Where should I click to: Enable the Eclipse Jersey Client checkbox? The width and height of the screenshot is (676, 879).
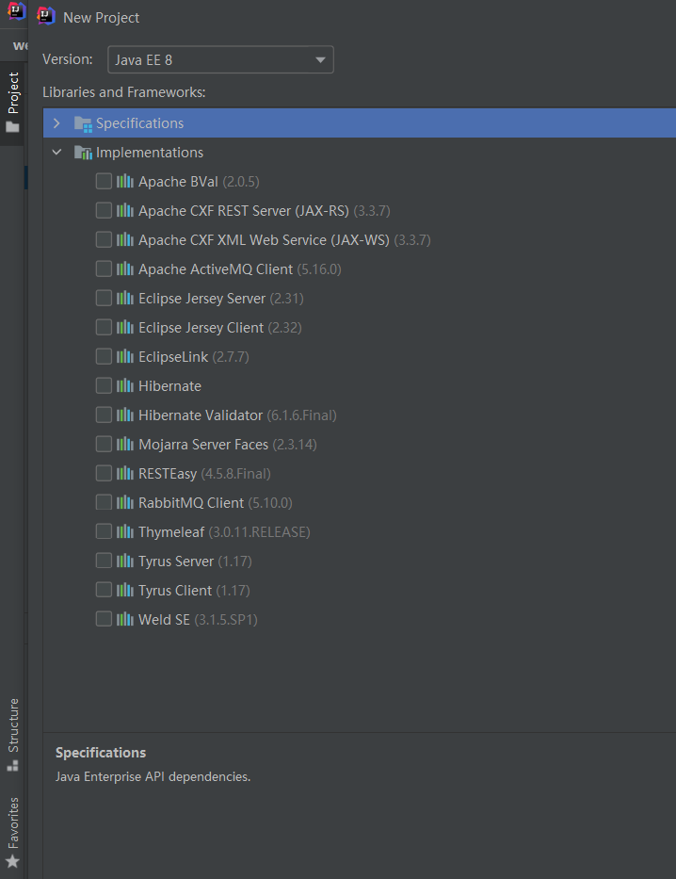[x=104, y=327]
